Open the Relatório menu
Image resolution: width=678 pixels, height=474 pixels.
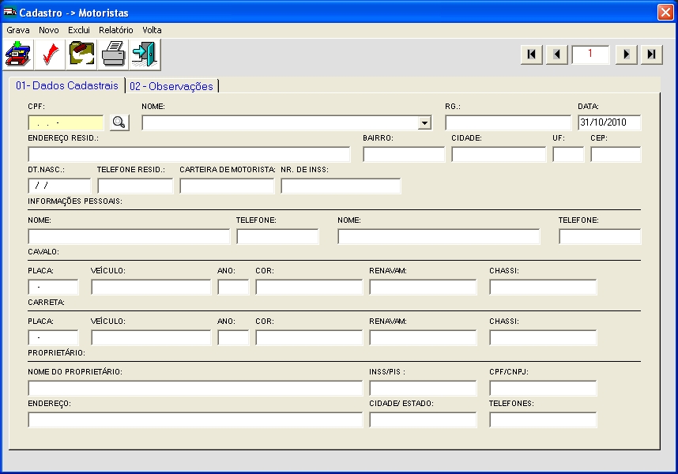coord(116,29)
